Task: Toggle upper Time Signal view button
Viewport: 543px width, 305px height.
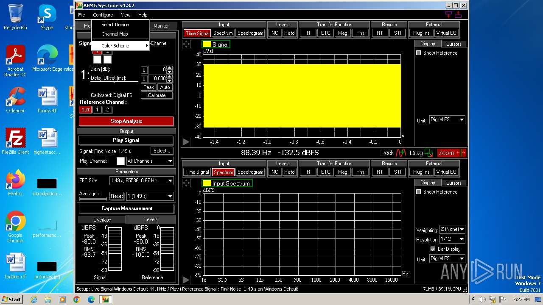Action: [x=197, y=33]
